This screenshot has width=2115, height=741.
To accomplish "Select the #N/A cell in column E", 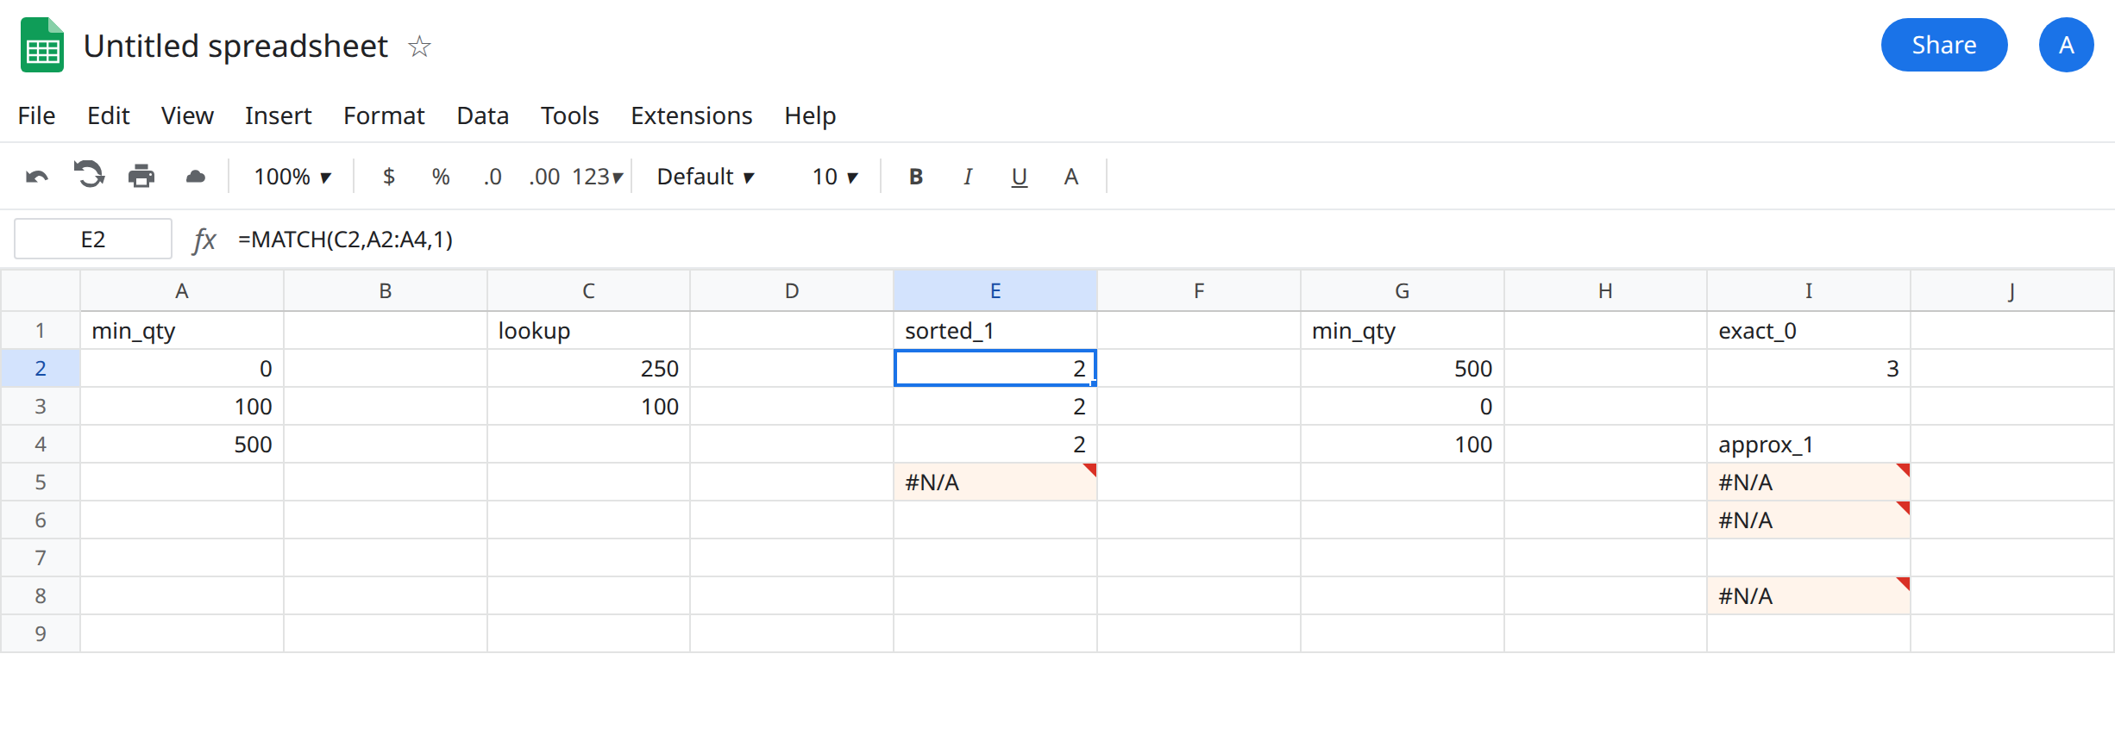I will tap(995, 482).
